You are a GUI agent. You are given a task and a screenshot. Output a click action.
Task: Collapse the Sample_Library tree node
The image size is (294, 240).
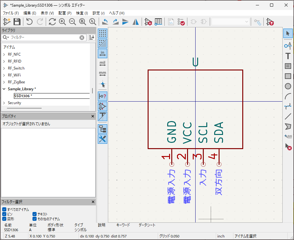(x=4, y=89)
